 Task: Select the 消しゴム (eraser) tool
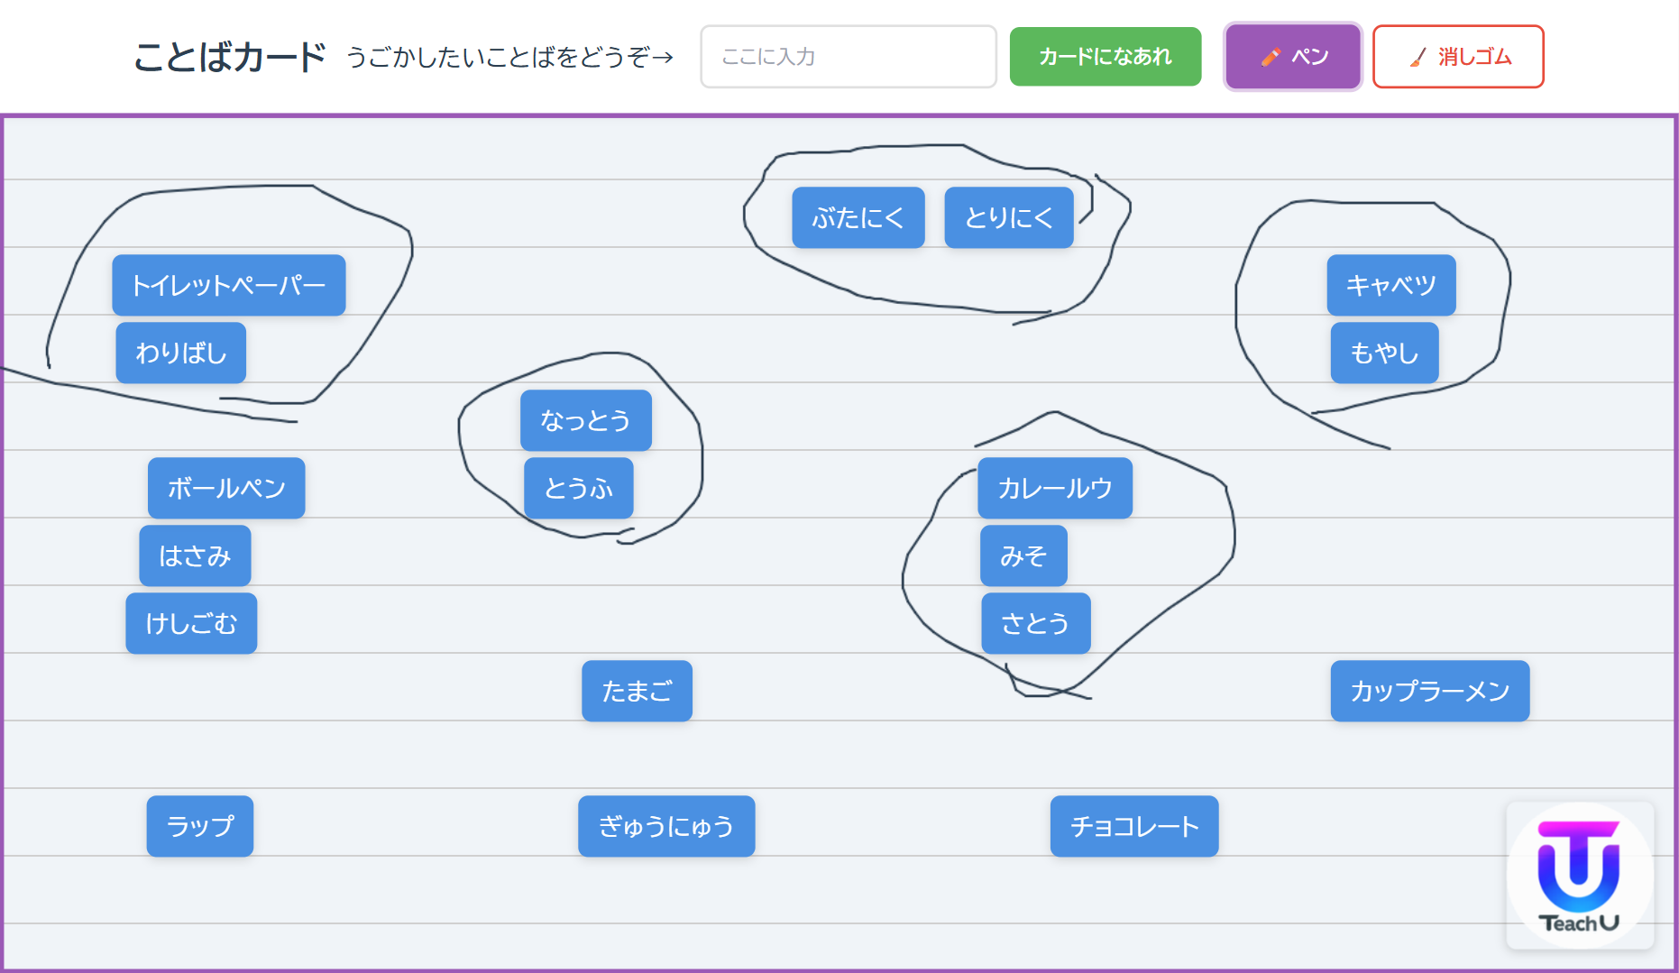click(x=1458, y=56)
